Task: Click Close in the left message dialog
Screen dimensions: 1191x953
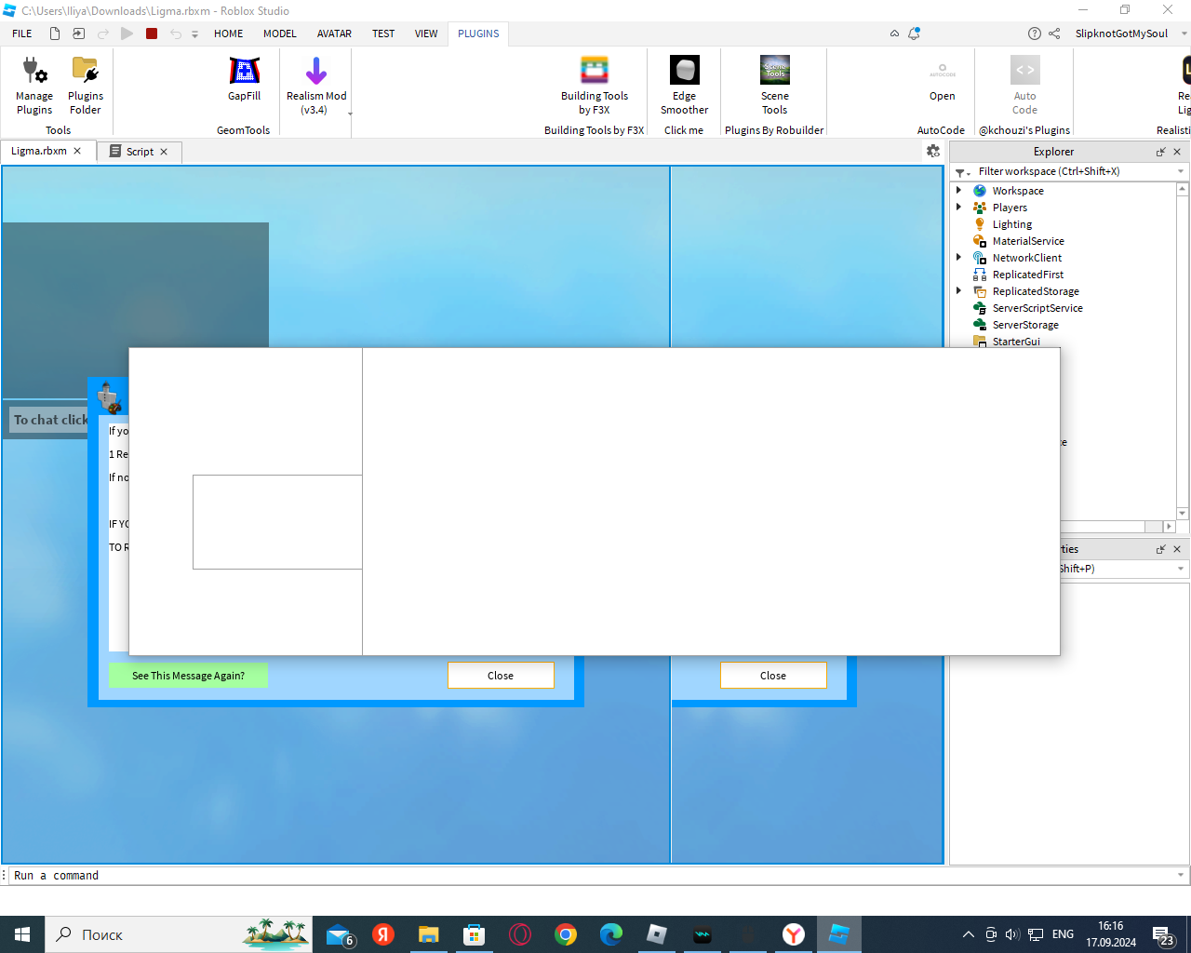Action: coord(501,676)
